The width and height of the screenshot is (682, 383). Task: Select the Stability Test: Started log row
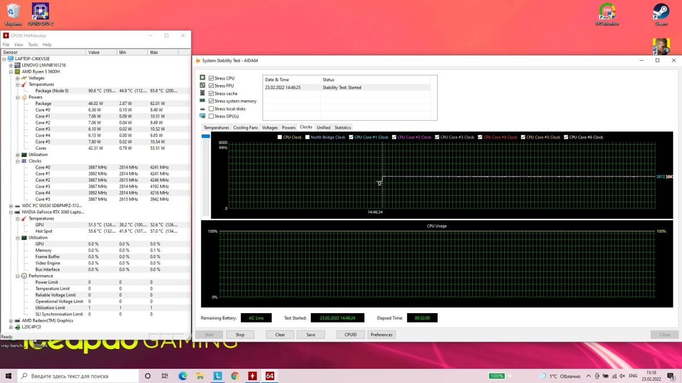pos(346,88)
